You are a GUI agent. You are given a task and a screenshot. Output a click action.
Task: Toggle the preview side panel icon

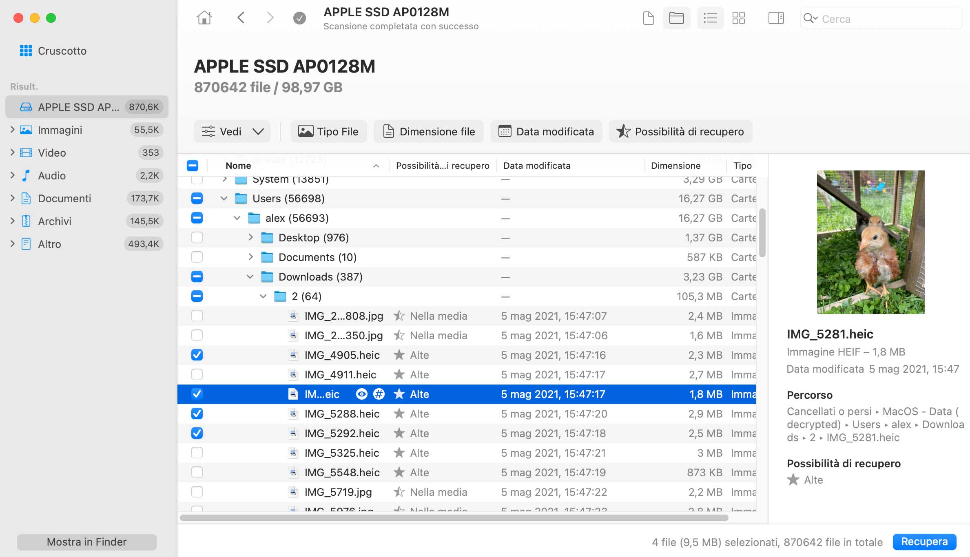coord(776,18)
